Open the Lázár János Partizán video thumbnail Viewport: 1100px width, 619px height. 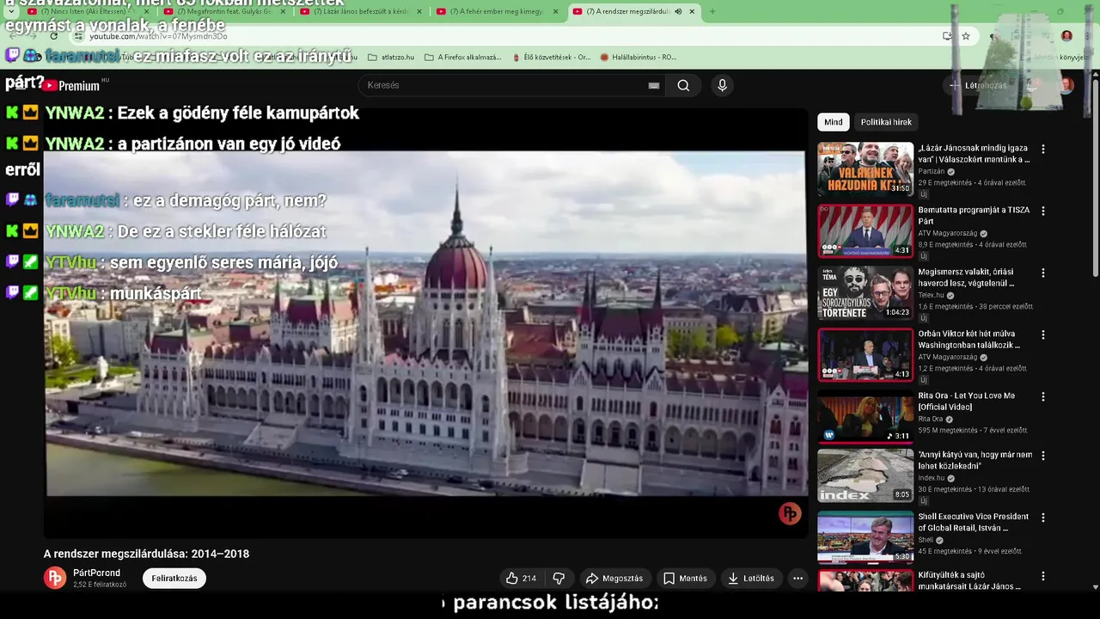[865, 169]
